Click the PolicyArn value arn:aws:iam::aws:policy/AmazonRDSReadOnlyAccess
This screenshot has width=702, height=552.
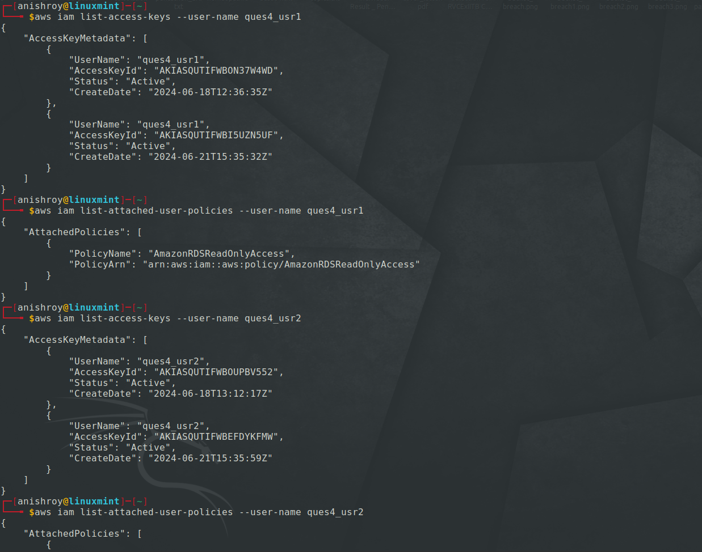pos(281,265)
